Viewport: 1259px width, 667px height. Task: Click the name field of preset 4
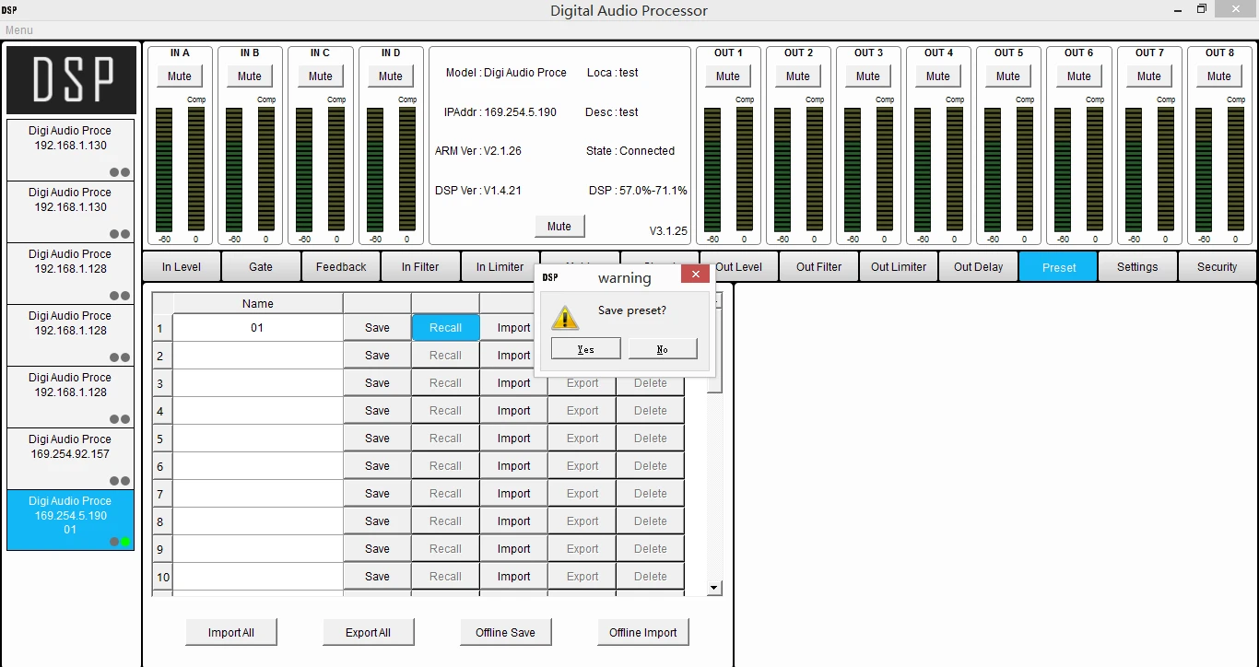(x=257, y=410)
